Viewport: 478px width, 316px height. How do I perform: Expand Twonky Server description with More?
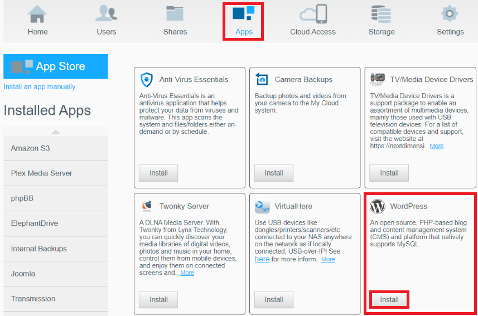point(187,273)
